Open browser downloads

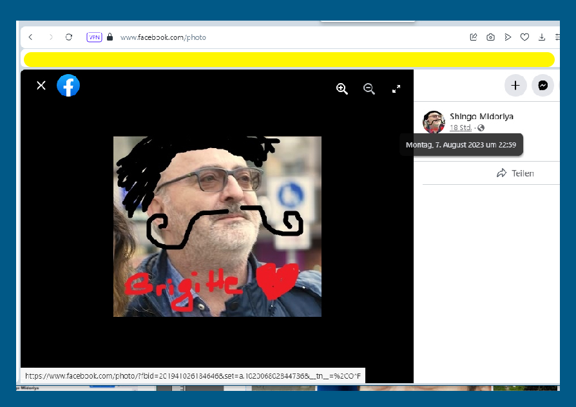pos(542,37)
